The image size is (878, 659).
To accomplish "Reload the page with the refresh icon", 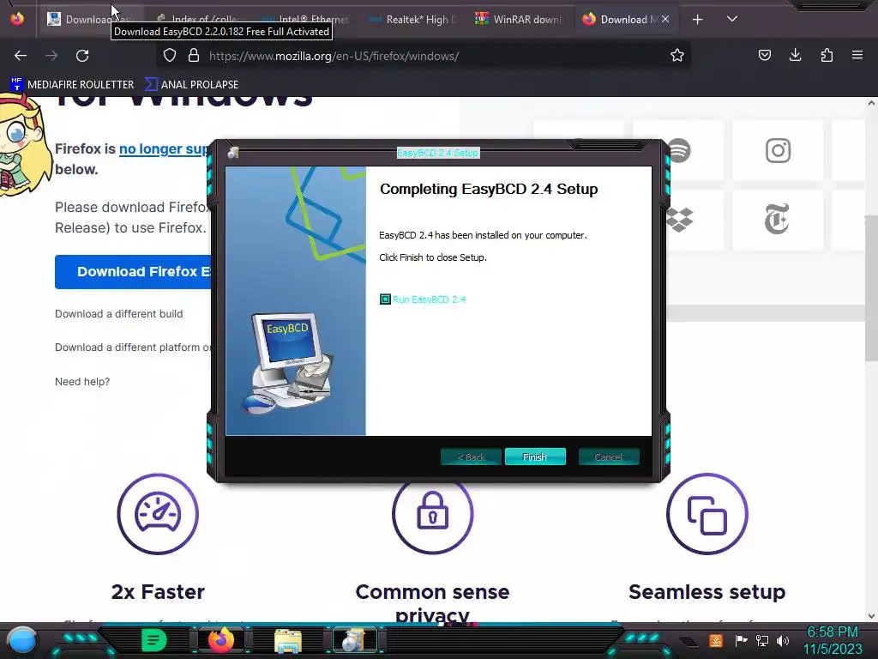I will [x=82, y=56].
